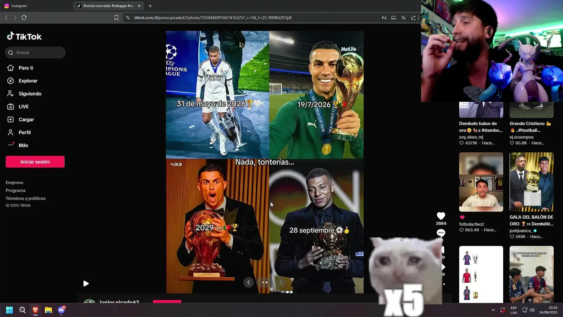Screen dimensions: 563x317
Task: Open the futbolactivo2 video thumbnail
Action: click(481, 182)
